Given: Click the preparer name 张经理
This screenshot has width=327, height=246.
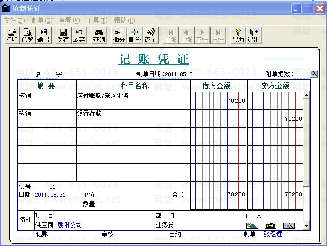Looking at the screenshot, I should [x=273, y=234].
